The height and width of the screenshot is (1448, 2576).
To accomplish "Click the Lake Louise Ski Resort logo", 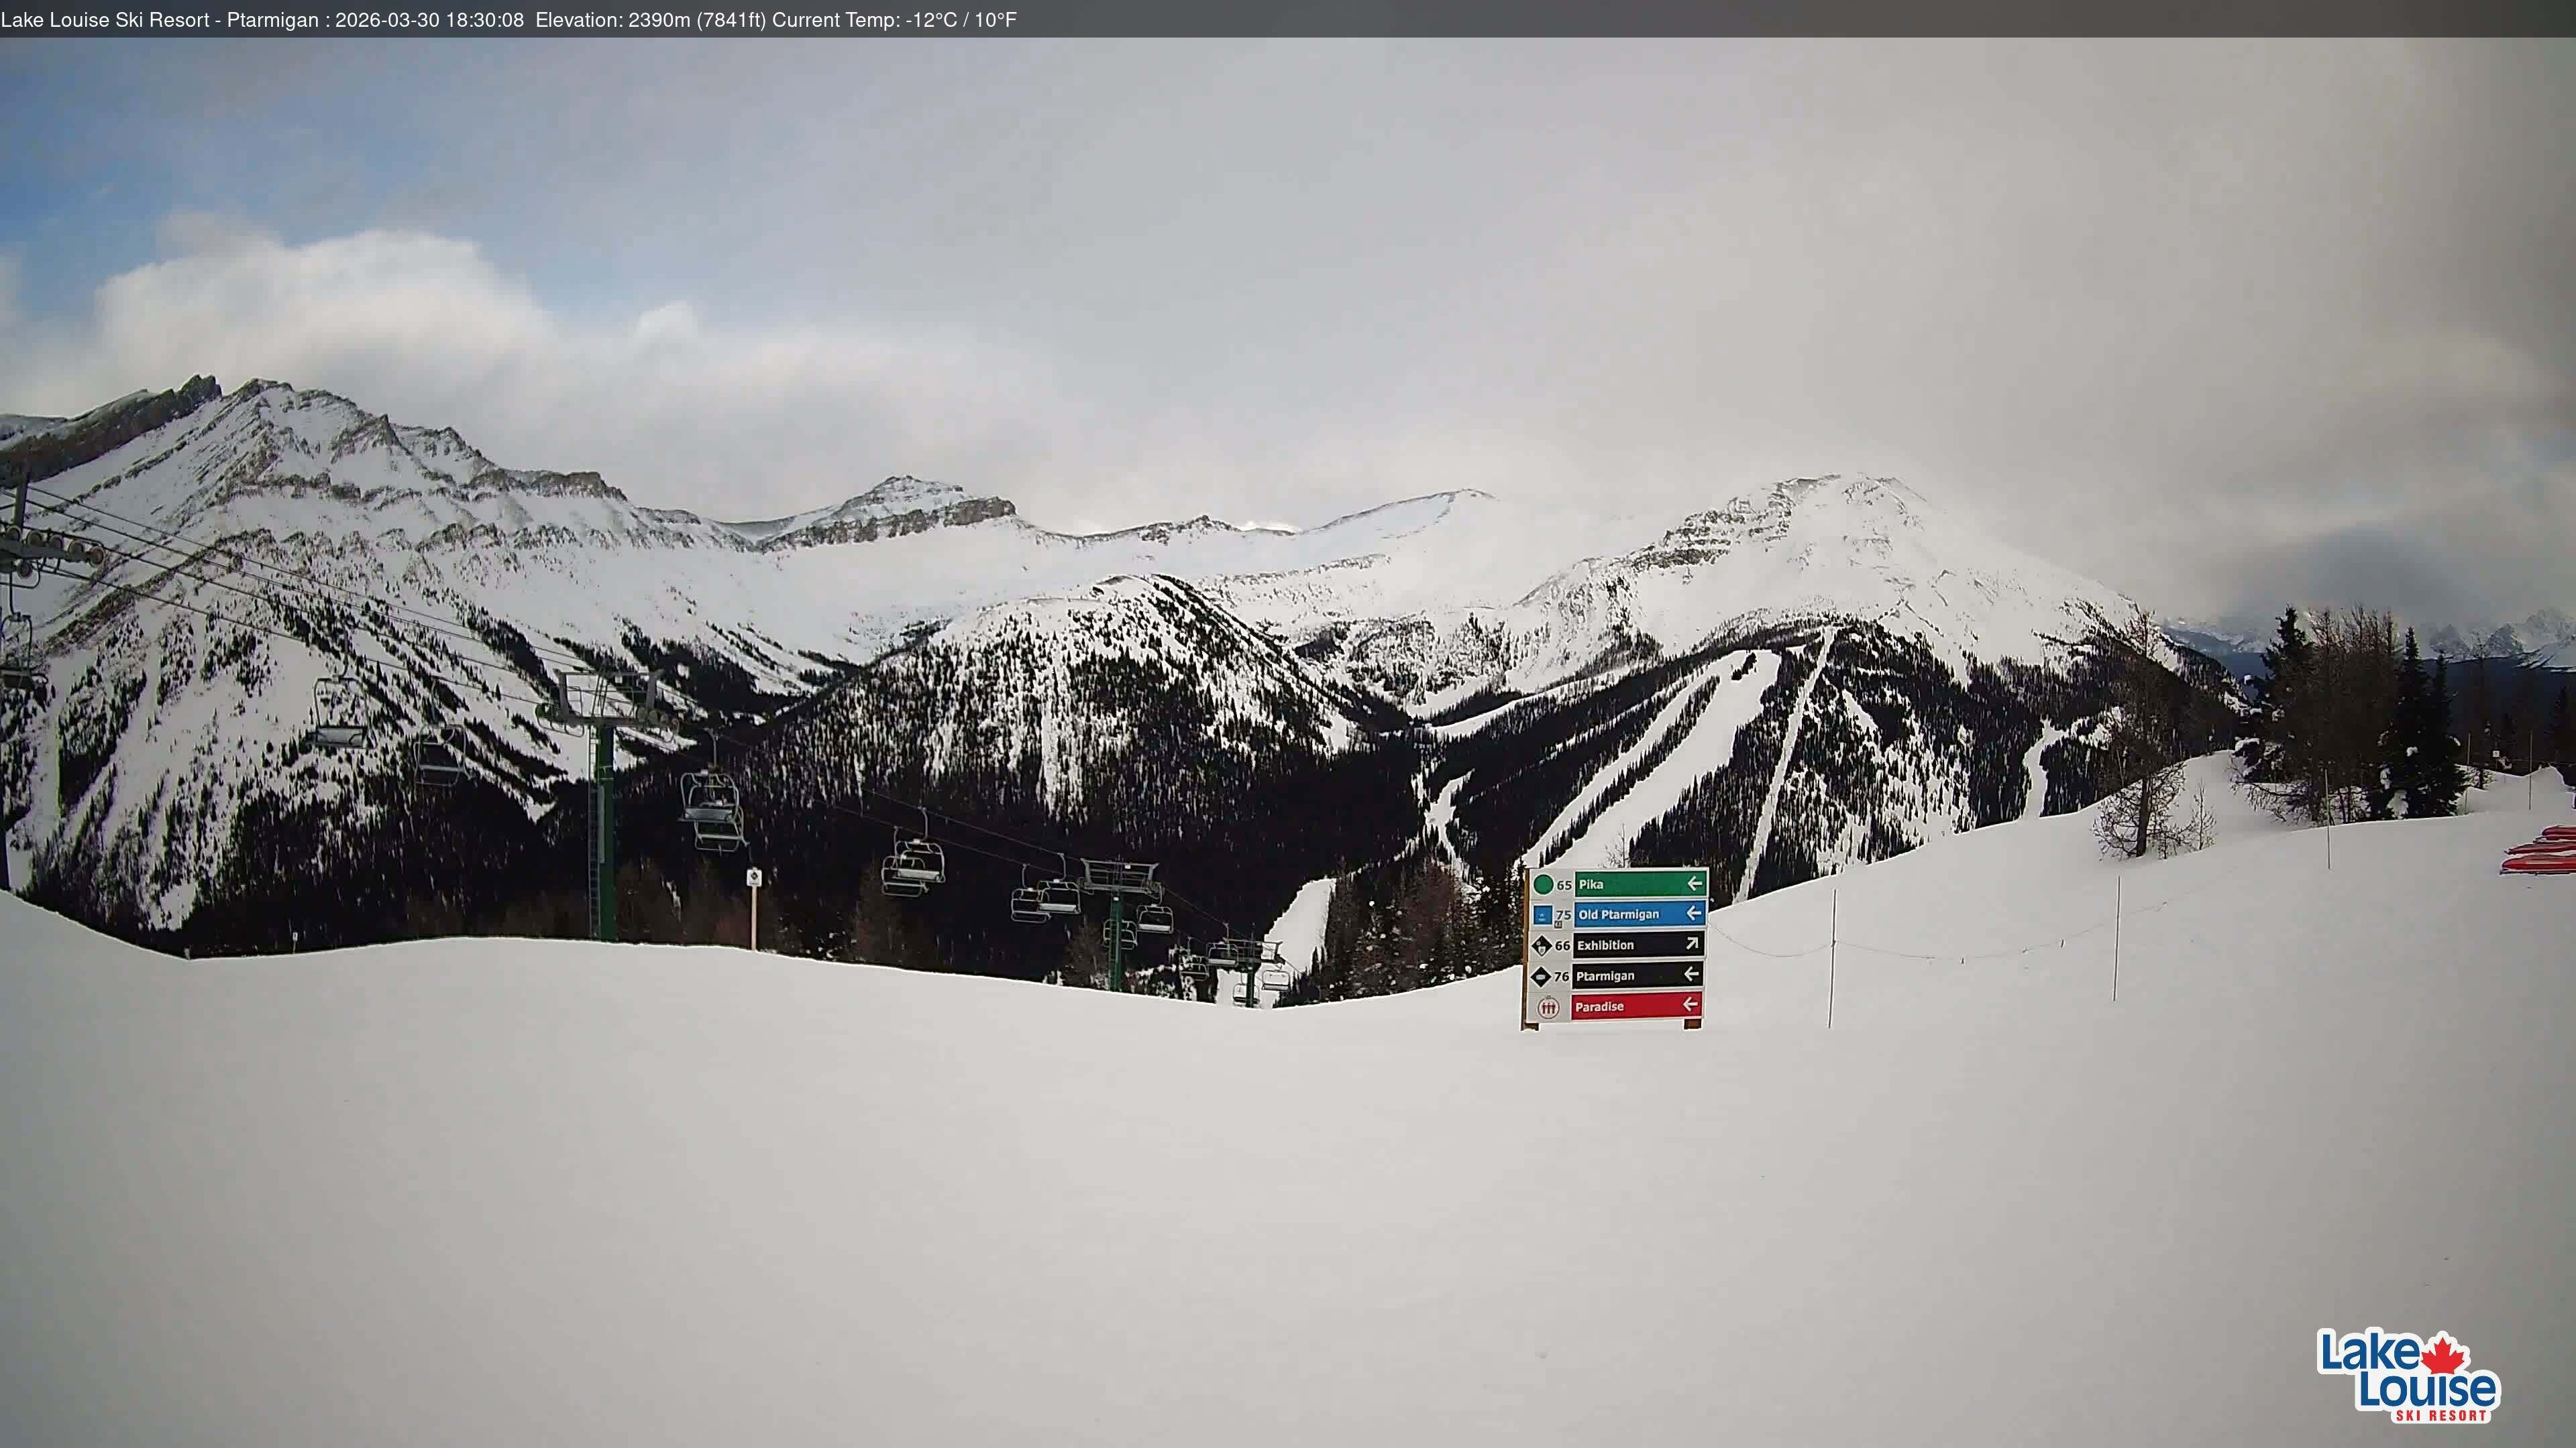I will [x=2408, y=1377].
